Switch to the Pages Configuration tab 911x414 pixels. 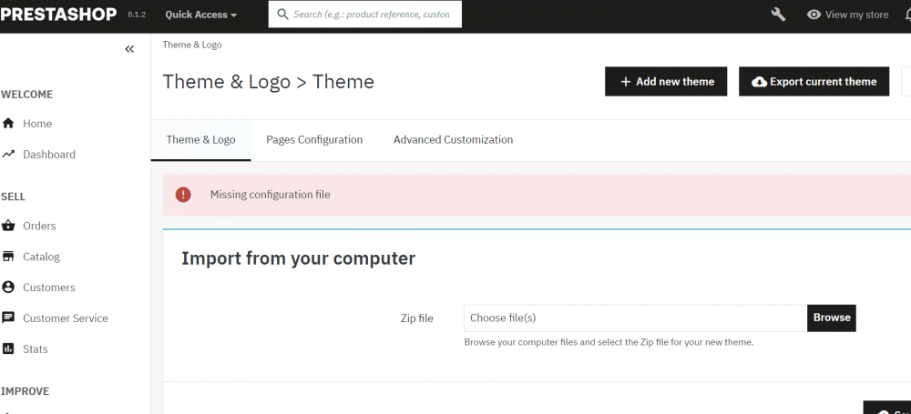(x=314, y=140)
